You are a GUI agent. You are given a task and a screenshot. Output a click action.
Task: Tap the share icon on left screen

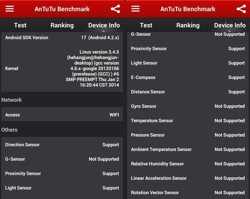click(x=115, y=9)
